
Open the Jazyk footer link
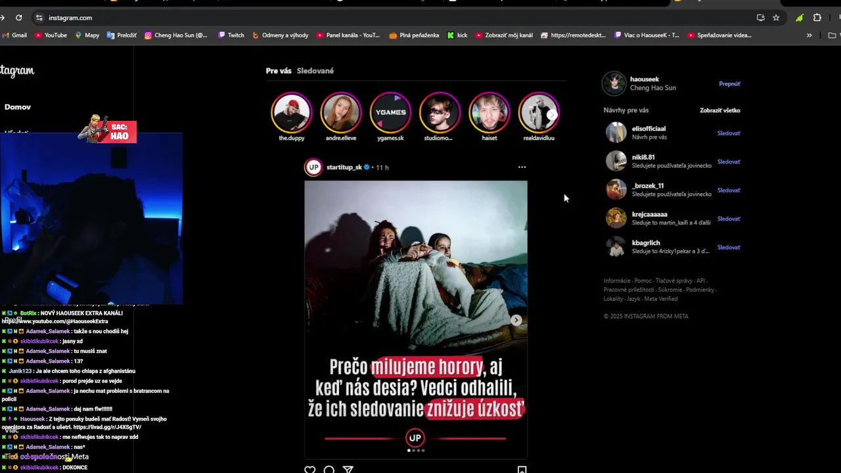click(633, 299)
